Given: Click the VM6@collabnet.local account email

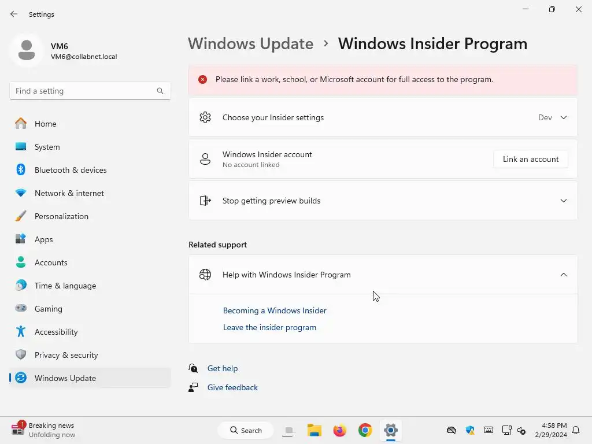Looking at the screenshot, I should coord(84,57).
